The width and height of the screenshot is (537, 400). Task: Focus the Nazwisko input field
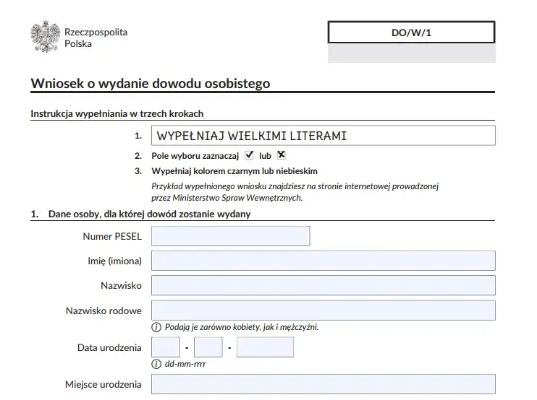(324, 285)
